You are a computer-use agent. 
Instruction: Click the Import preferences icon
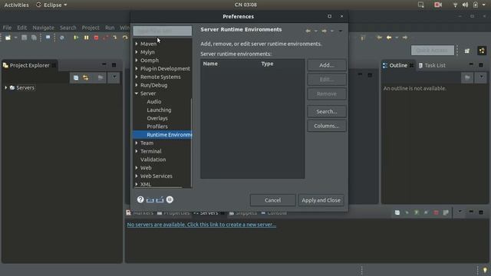pos(150,199)
